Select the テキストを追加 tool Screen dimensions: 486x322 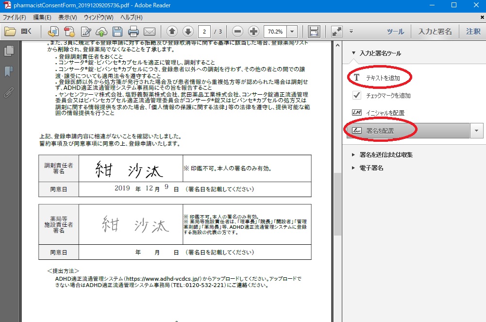pos(382,78)
